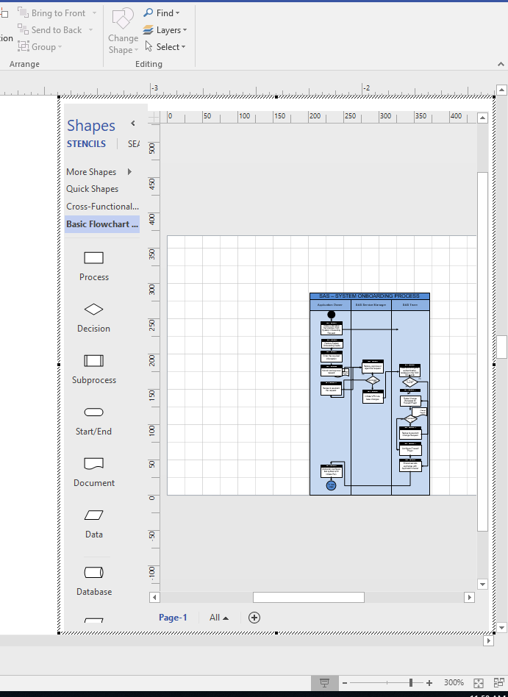Image resolution: width=508 pixels, height=697 pixels.
Task: Collapse the Shapes pane with the arrow
Action: point(132,123)
